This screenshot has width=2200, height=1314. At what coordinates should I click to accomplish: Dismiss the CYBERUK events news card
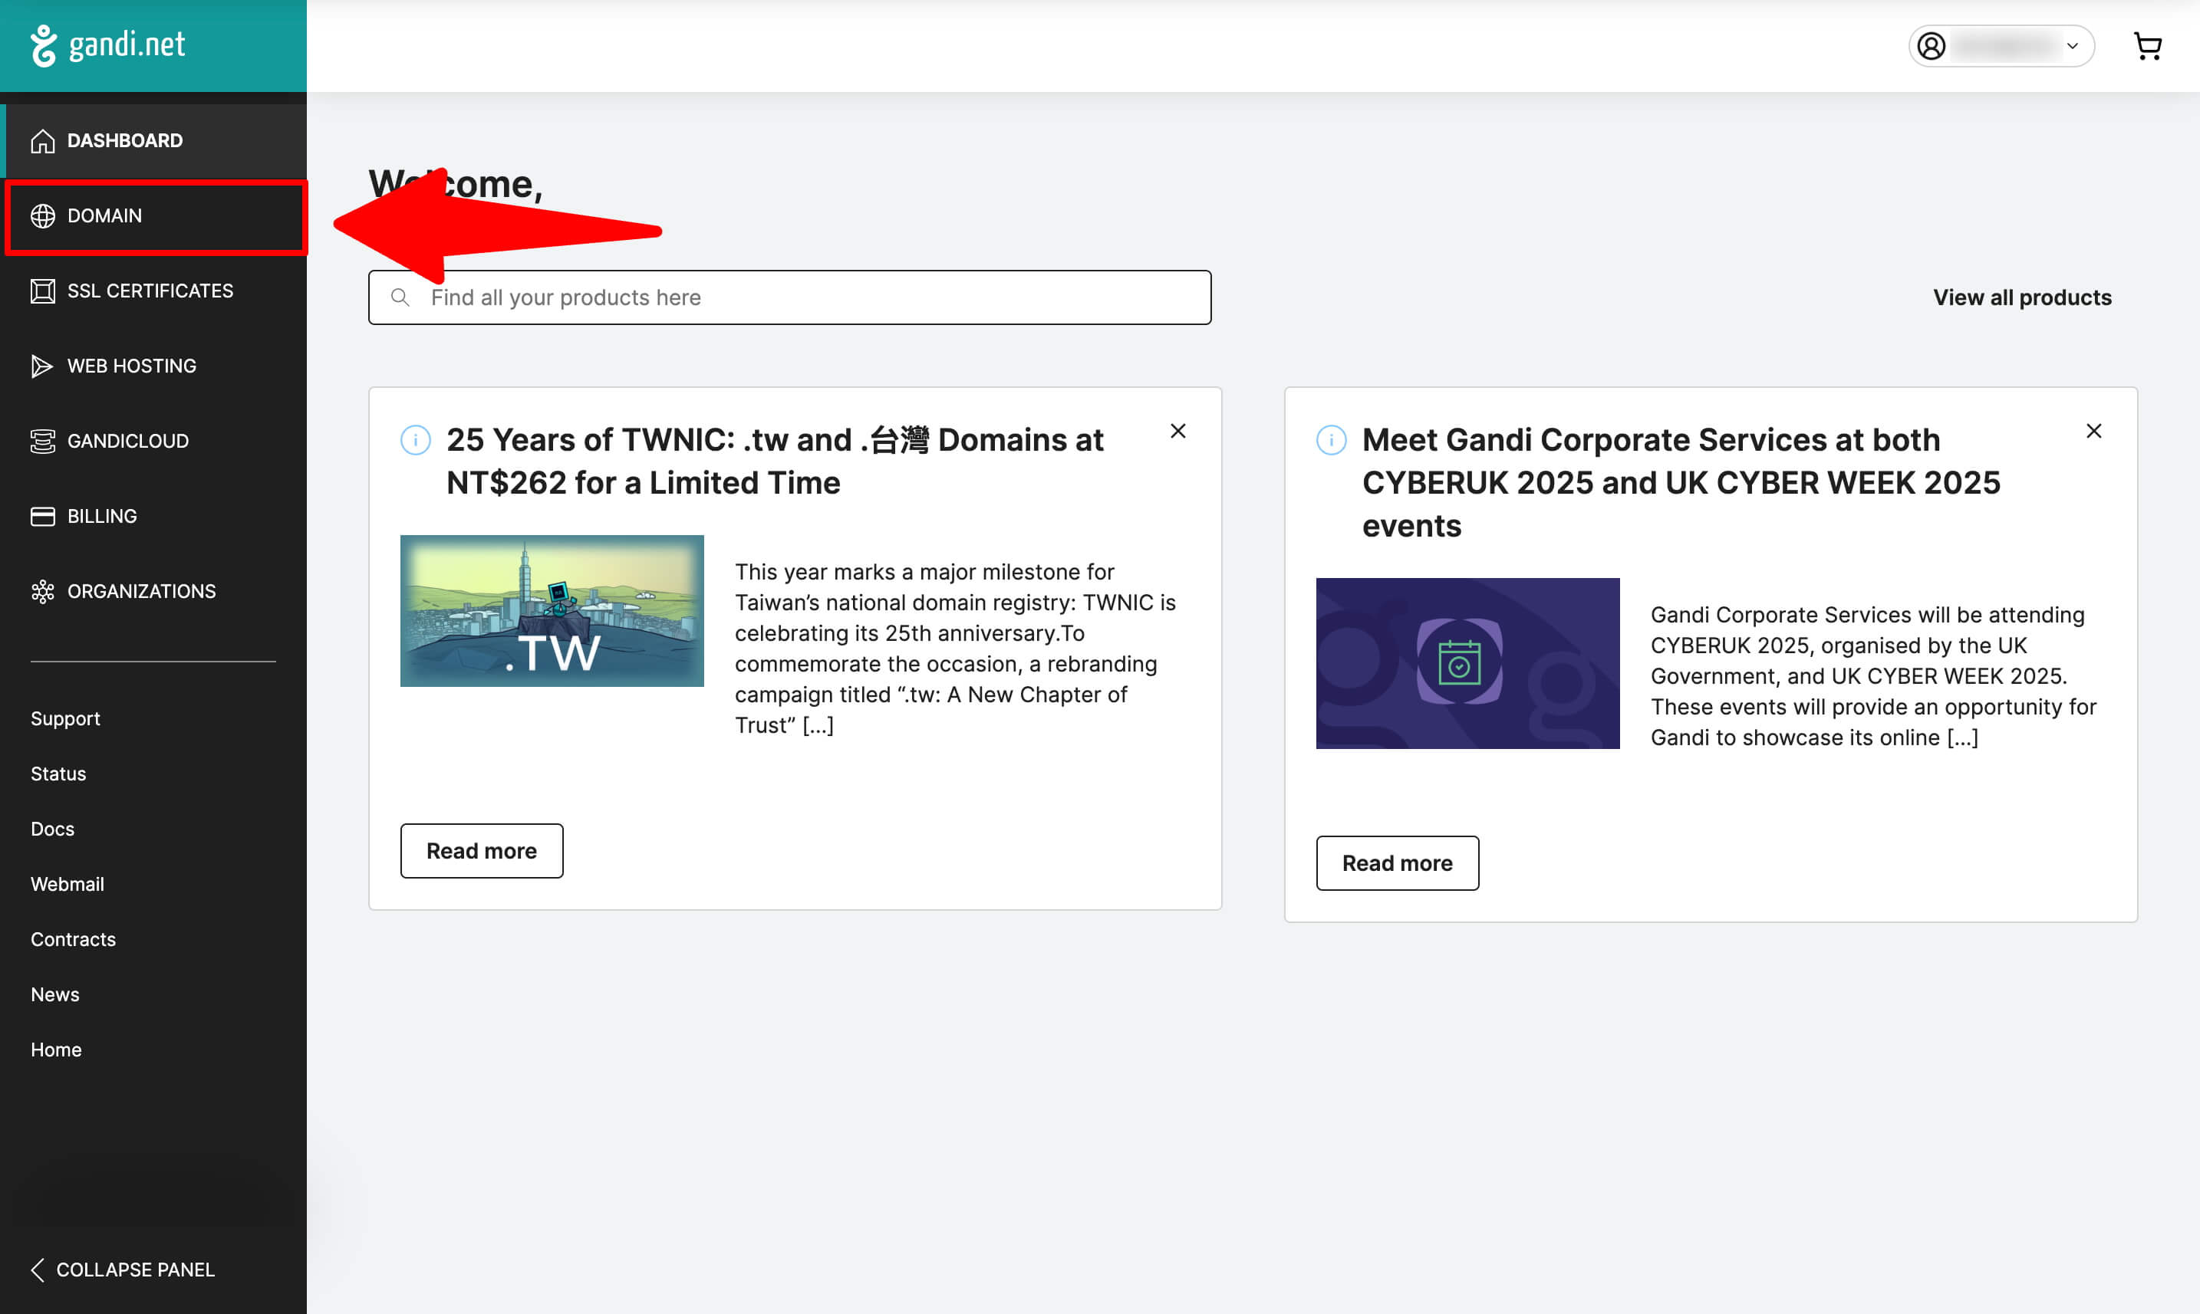click(x=2093, y=431)
